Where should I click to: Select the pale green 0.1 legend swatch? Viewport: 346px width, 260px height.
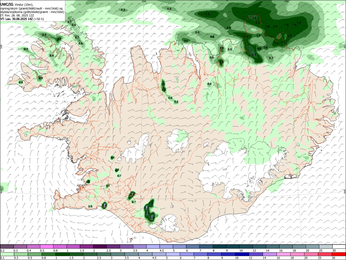(x=7, y=254)
